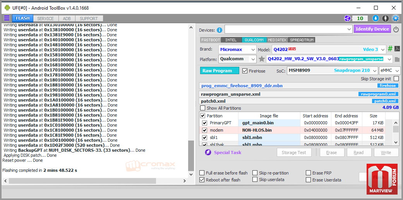This screenshot has height=200, width=403.
Task: Click the firehose file tag
Action: coord(388,86)
